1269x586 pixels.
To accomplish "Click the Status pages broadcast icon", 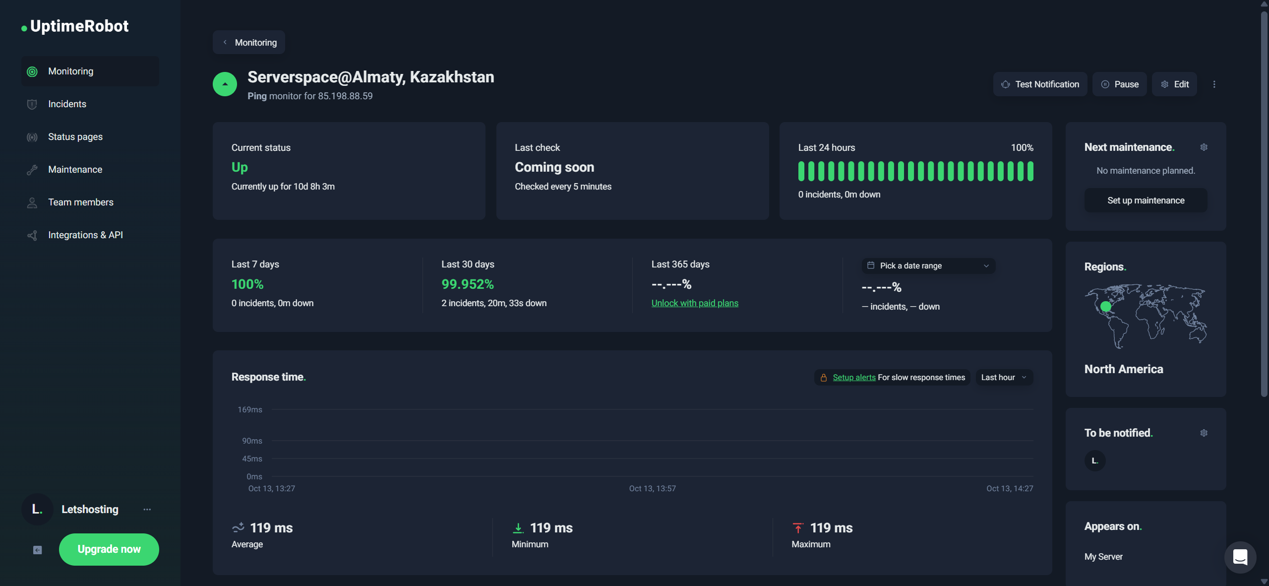I will pos(32,137).
